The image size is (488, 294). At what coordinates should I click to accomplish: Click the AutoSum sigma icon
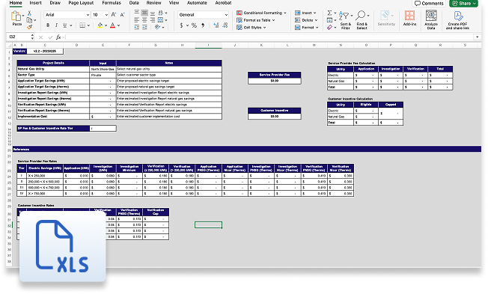[329, 13]
